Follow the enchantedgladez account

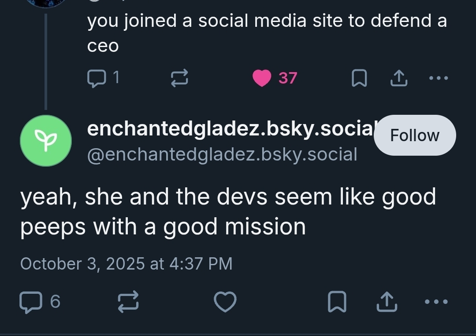click(x=414, y=135)
